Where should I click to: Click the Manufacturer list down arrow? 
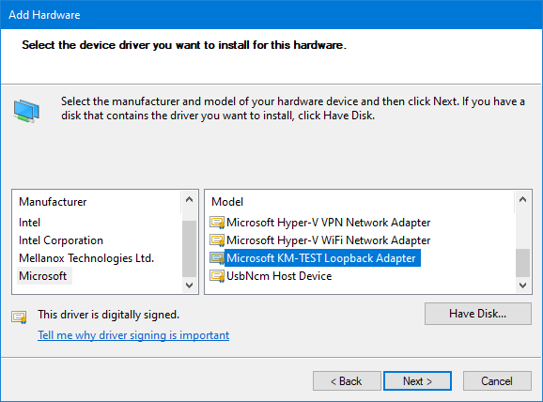point(189,285)
